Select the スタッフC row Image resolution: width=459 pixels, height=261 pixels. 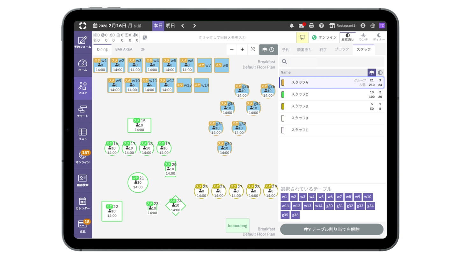tap(332, 95)
